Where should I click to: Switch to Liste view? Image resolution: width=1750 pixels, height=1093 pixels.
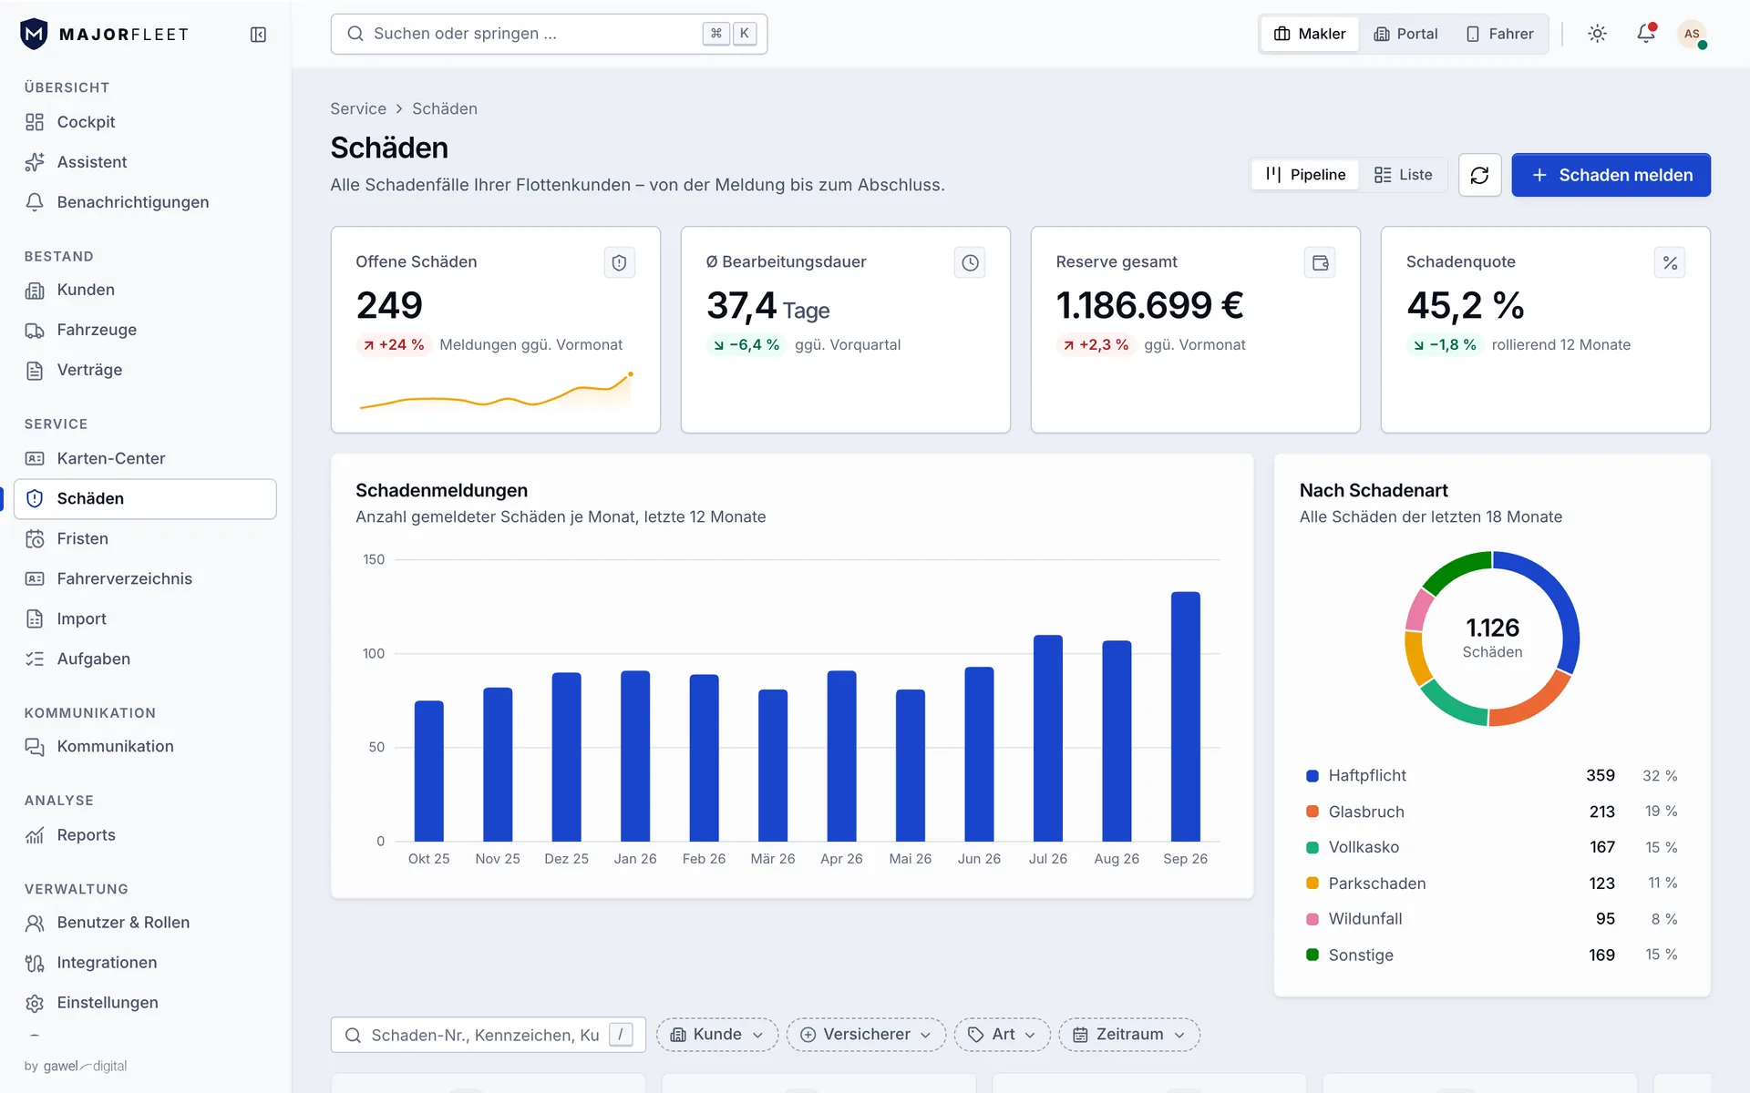pyautogui.click(x=1403, y=175)
